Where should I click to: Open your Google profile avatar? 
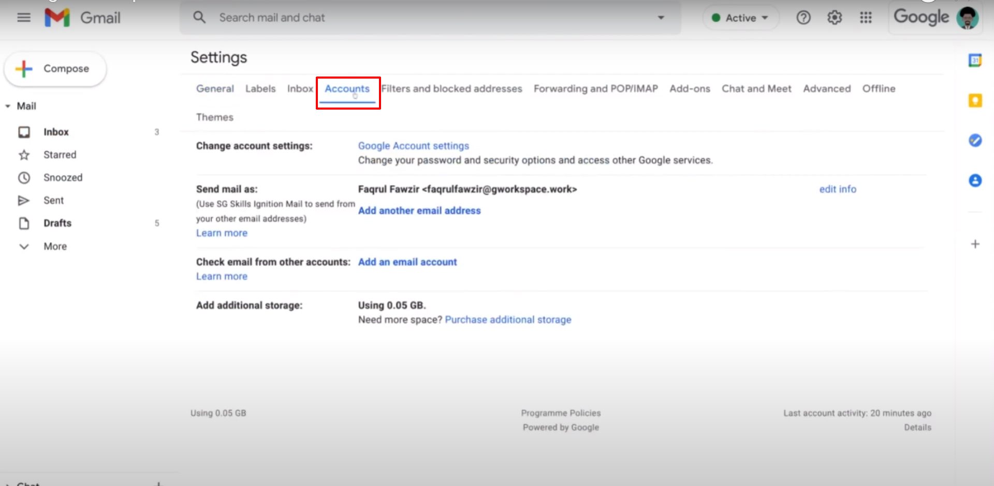[x=967, y=17]
